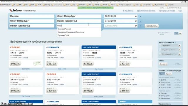
Task: Open the Эконом class dropdown
Action: (x=163, y=64)
